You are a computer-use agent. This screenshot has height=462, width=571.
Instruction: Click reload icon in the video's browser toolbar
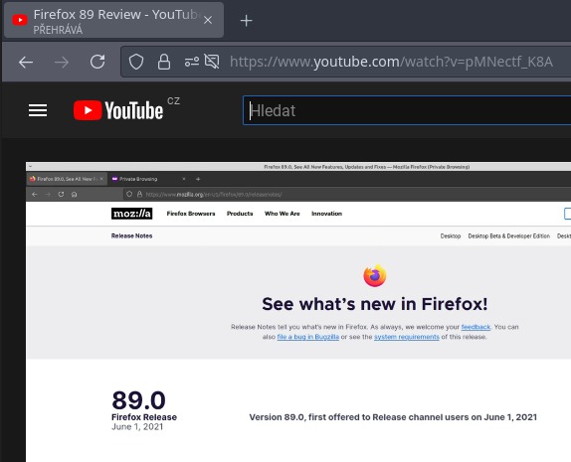tap(61, 195)
